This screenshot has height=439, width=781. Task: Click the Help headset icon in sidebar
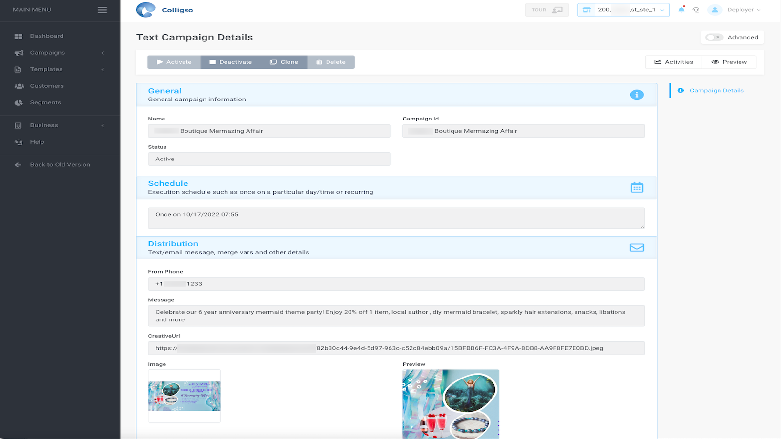[x=19, y=142]
